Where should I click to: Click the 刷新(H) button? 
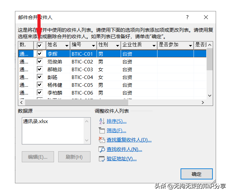click(74, 157)
